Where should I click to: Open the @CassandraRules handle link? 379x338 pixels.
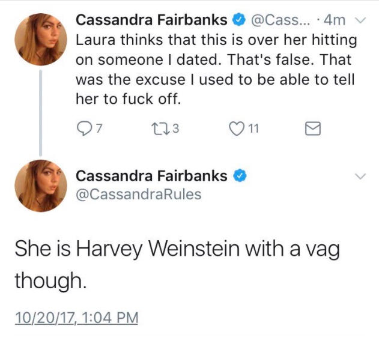138,195
